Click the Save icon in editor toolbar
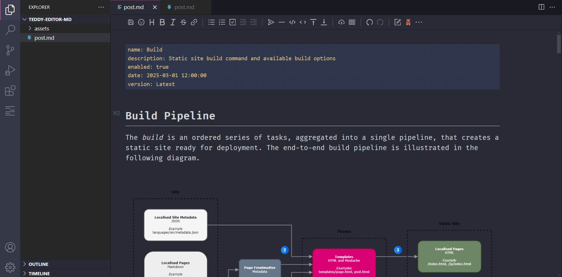The height and width of the screenshot is (277, 562). tap(131, 22)
